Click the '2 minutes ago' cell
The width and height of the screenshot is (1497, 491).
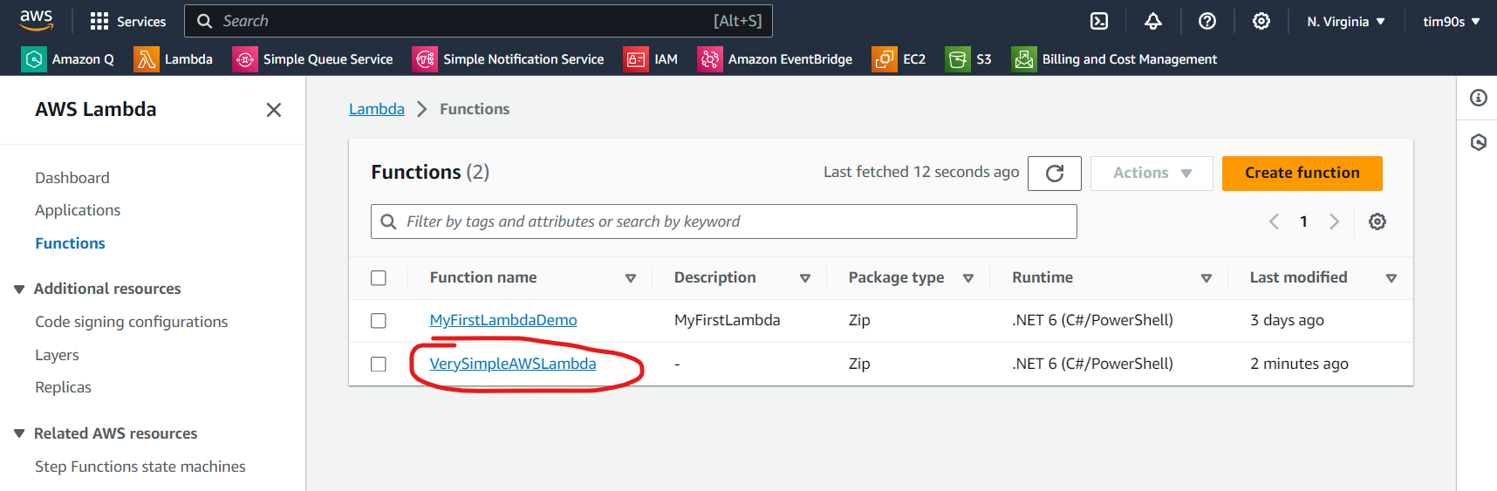pos(1299,364)
